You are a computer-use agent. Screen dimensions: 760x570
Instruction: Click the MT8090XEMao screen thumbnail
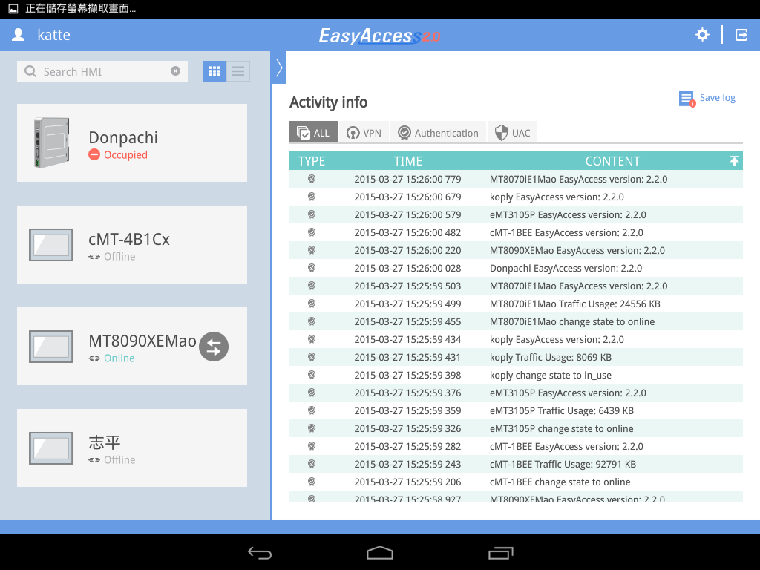(x=51, y=347)
